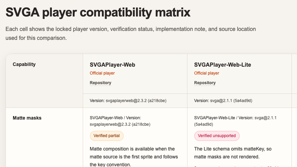Screen dimensions: 297x167
Task: Click the 'Matte masks' row label
Action: 27,118
